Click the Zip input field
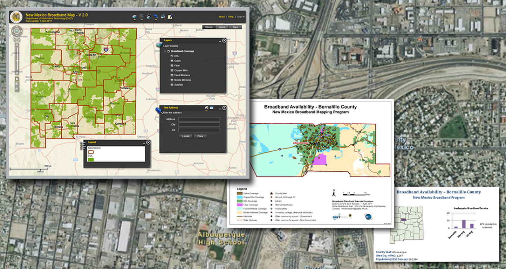Image resolution: width=506 pixels, height=269 pixels. [199, 130]
